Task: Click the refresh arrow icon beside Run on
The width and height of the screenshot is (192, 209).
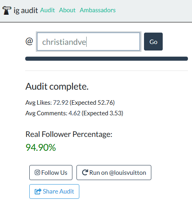Action: click(x=85, y=172)
